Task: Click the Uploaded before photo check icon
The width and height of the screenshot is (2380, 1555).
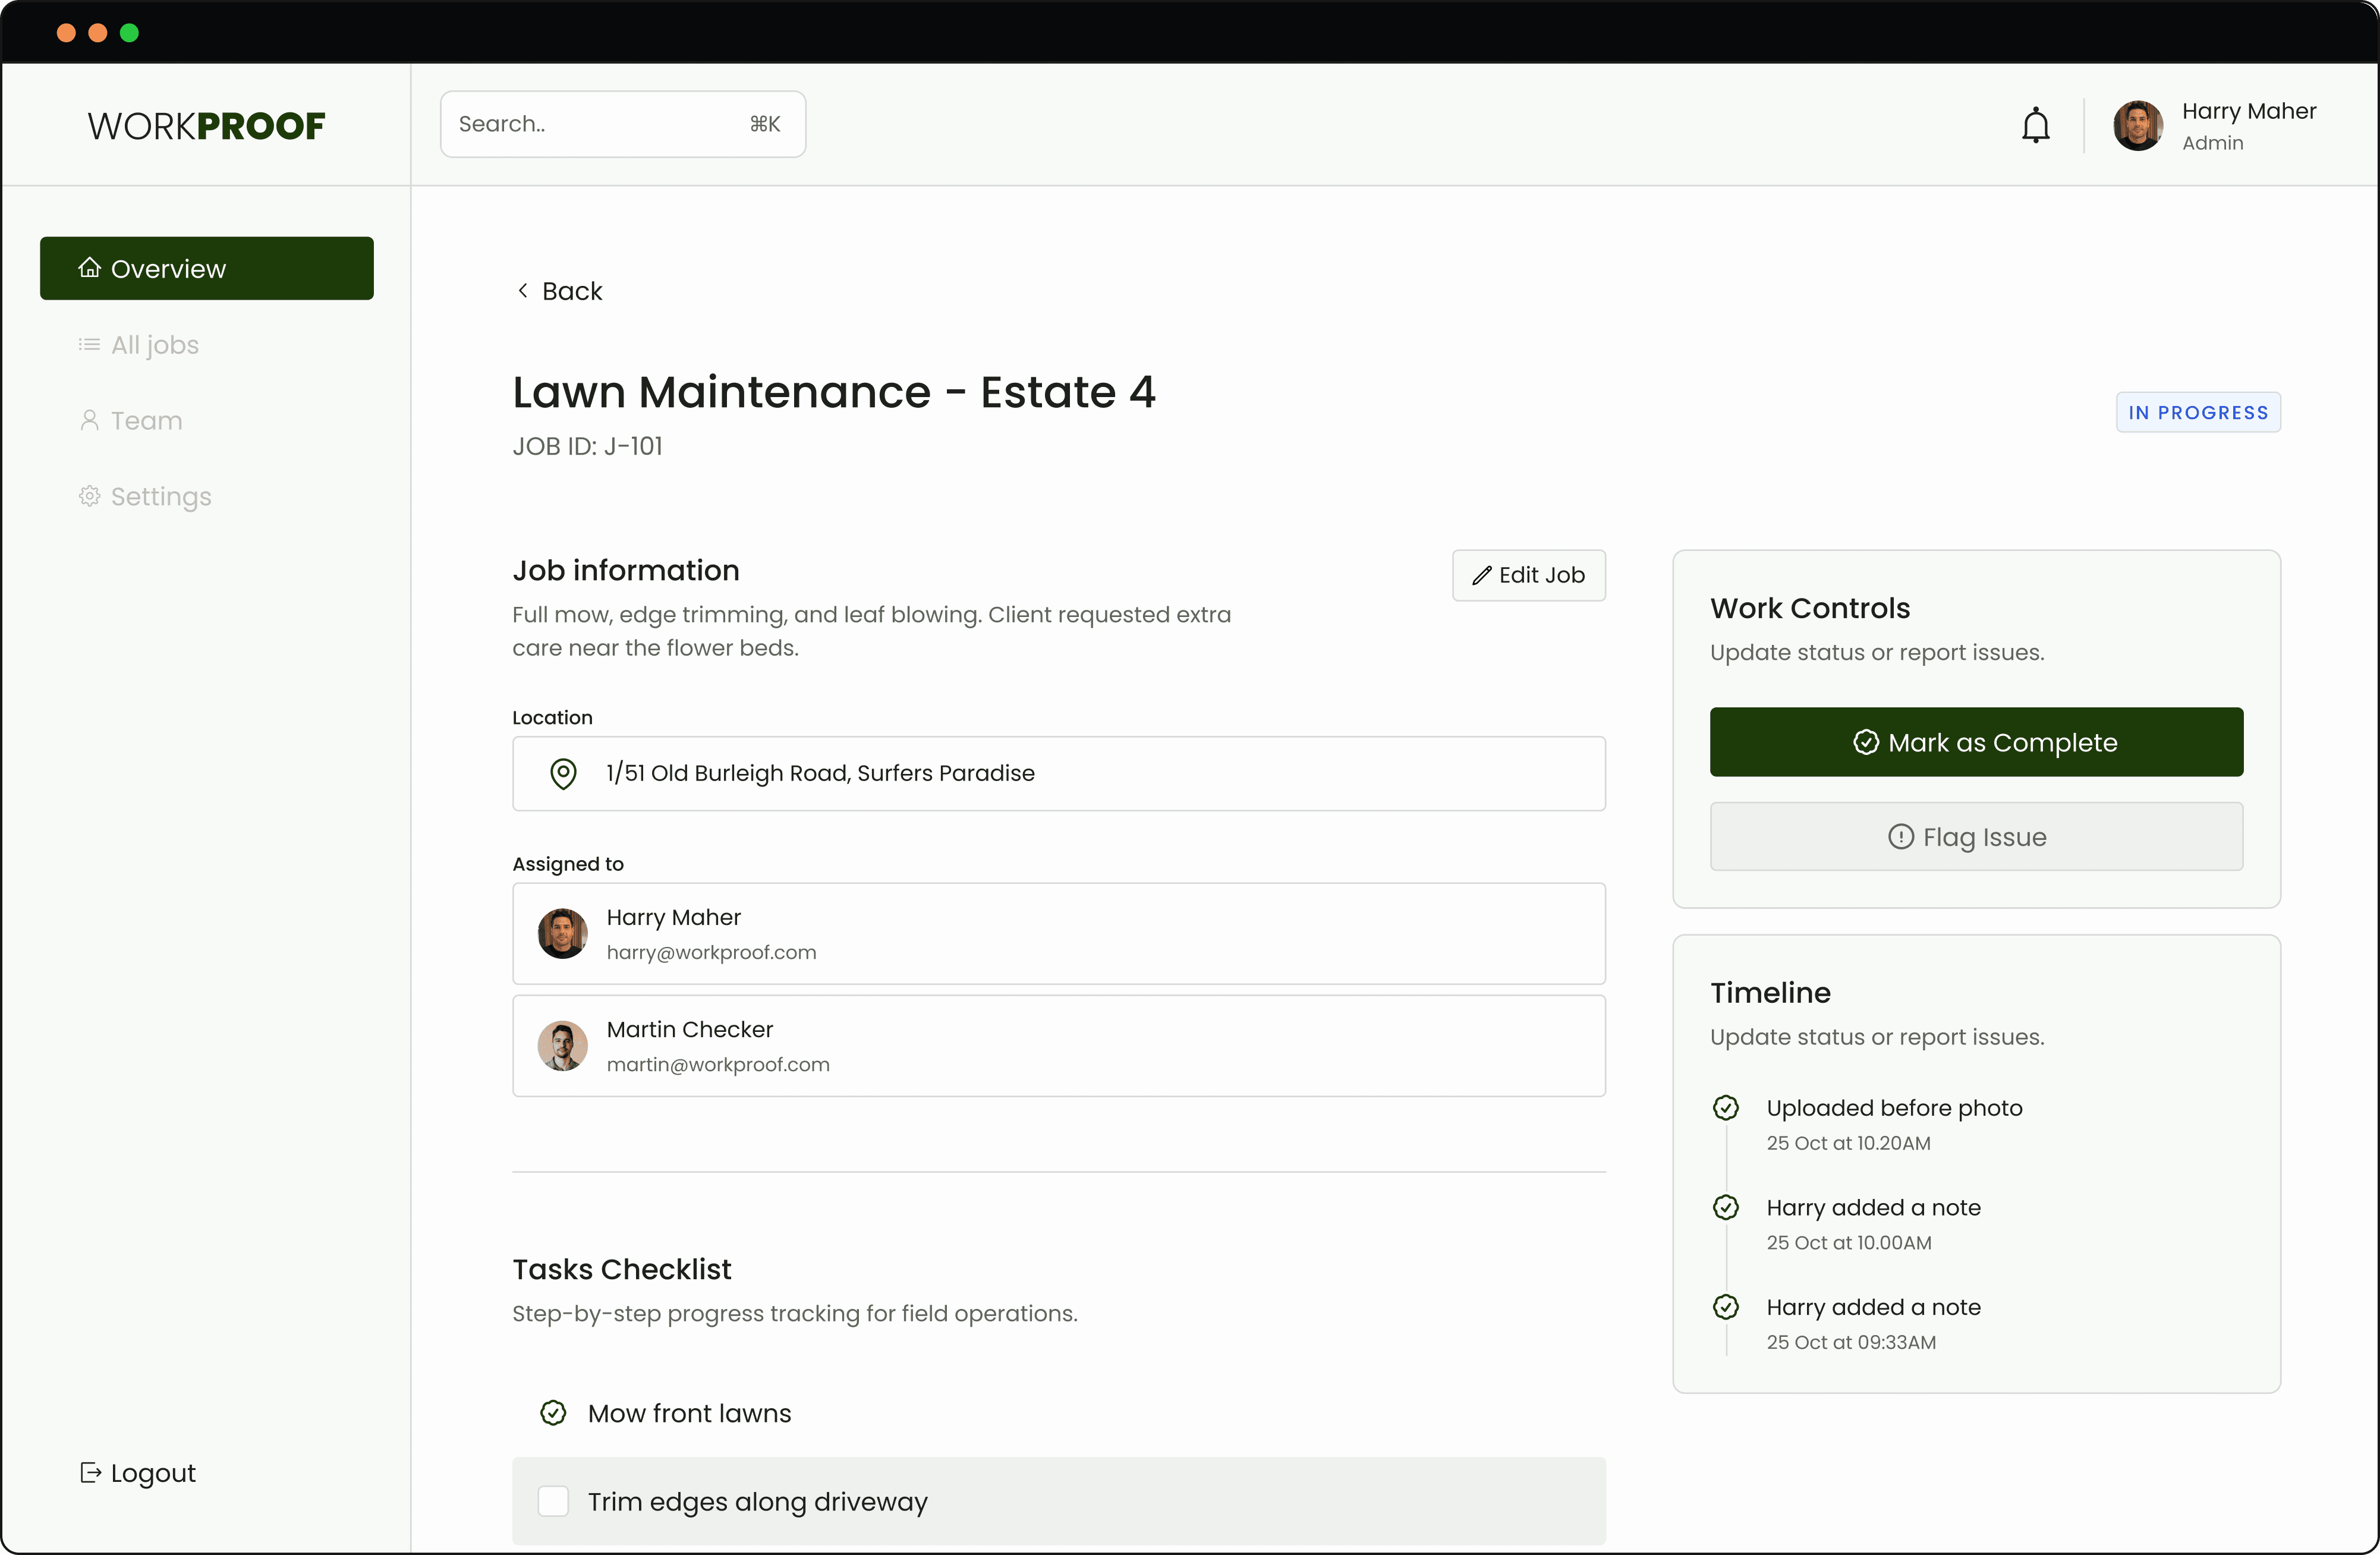Action: (1726, 1107)
